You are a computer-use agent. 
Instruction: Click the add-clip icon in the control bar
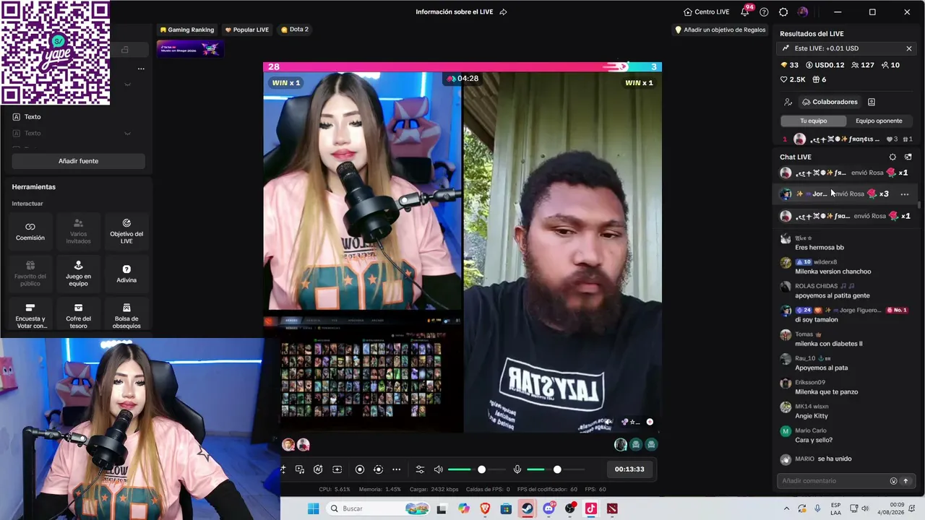coord(337,469)
